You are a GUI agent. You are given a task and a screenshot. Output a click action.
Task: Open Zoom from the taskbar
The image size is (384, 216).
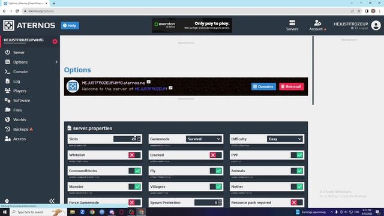click(82, 212)
